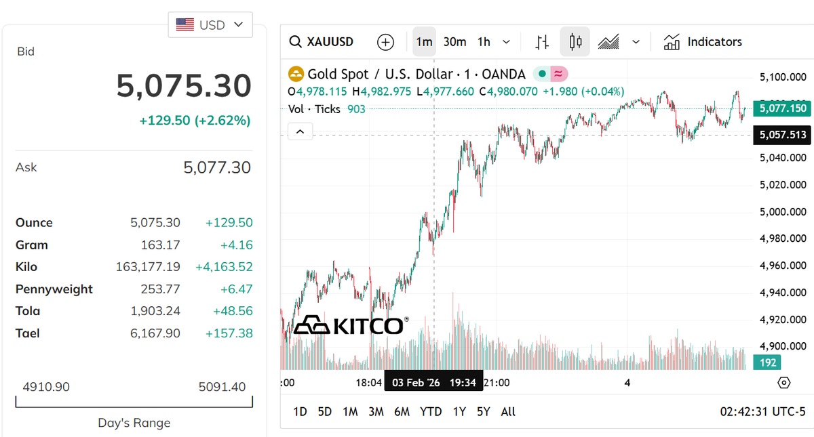The height and width of the screenshot is (437, 814).
Task: Switch to the 5D range tab
Action: pyautogui.click(x=325, y=411)
